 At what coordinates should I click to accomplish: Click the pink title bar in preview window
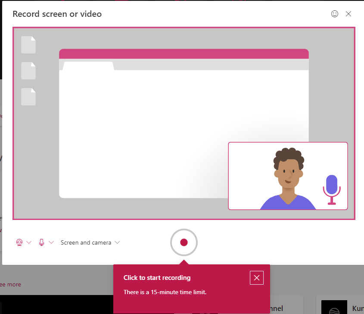[x=184, y=54]
